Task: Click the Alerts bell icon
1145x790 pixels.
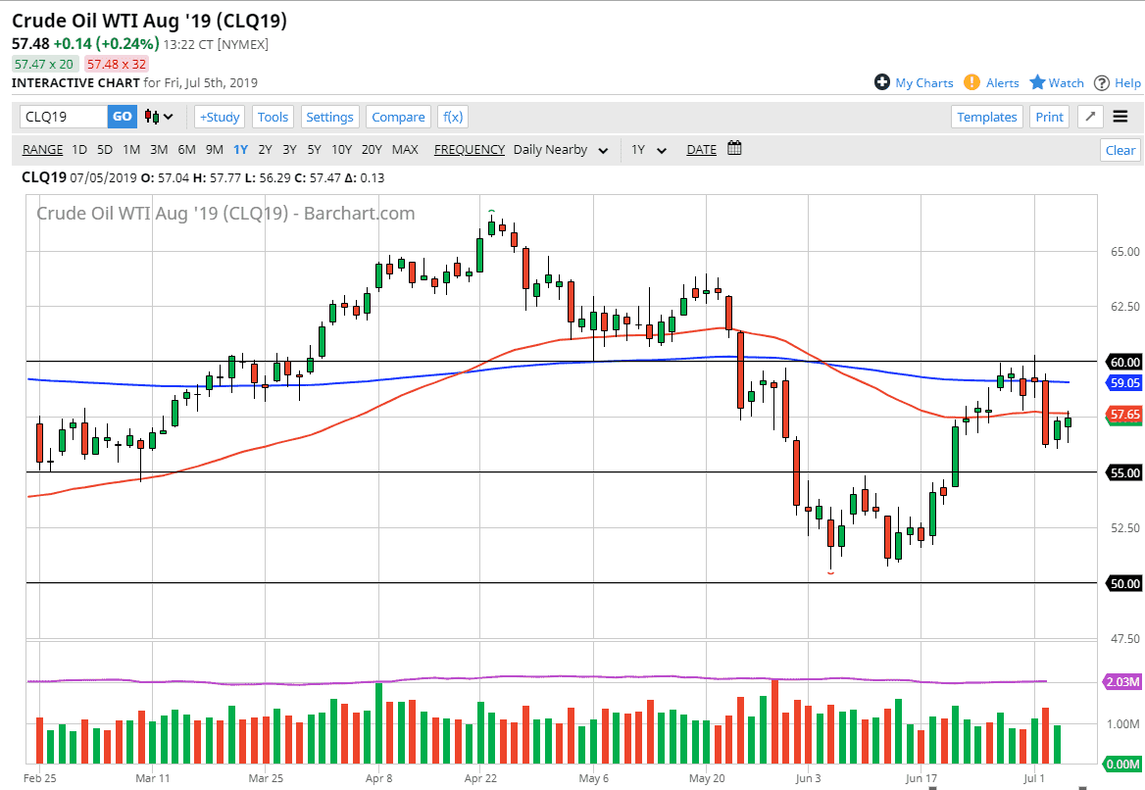Action: 971,82
